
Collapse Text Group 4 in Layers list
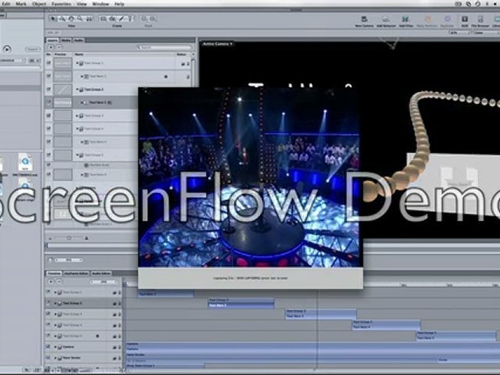click(x=77, y=129)
